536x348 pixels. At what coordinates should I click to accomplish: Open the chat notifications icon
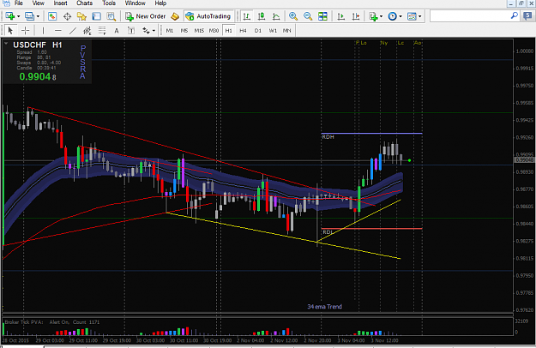(x=527, y=16)
